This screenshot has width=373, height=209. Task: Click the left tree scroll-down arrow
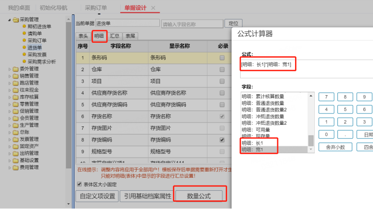(x=68, y=204)
